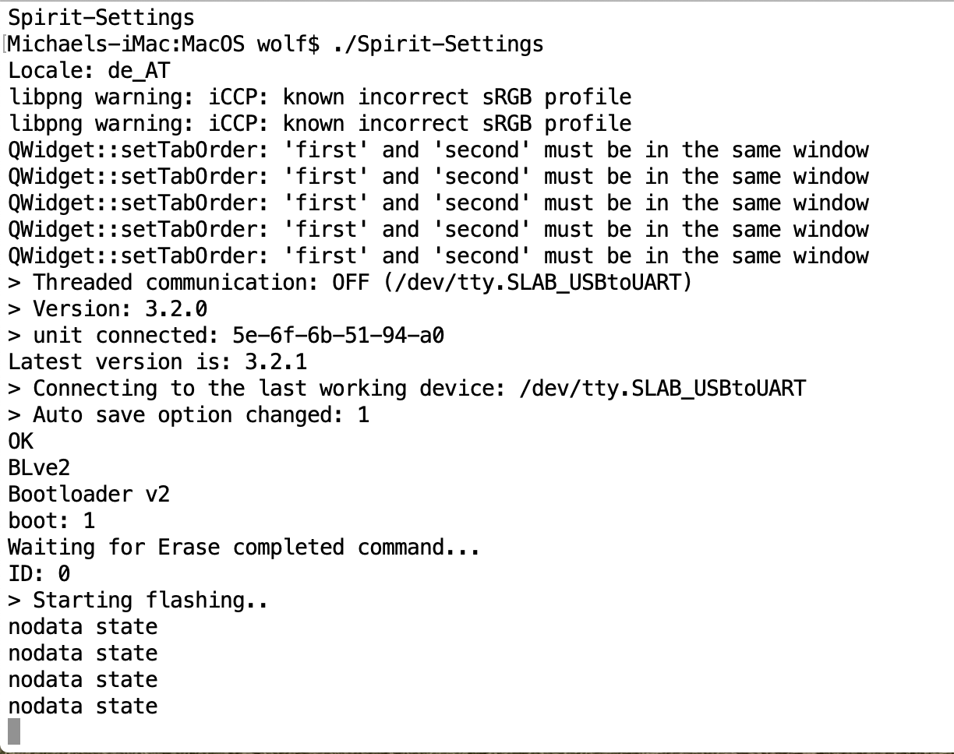954x754 pixels.
Task: Click the last QWidget::setTabOrder line
Action: [x=438, y=255]
